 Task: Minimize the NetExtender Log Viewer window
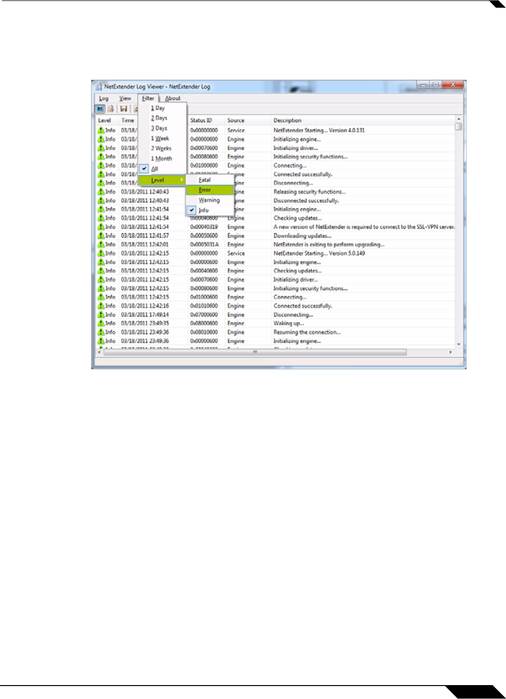(x=423, y=85)
